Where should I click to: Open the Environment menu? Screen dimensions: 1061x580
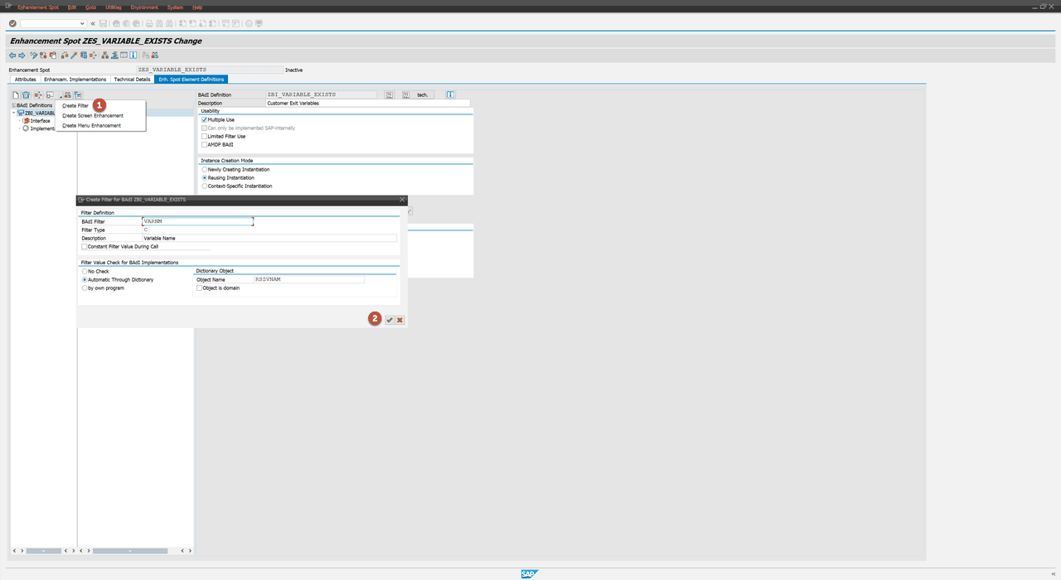coord(144,7)
